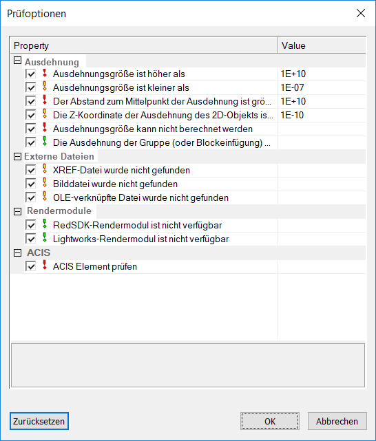The width and height of the screenshot is (376, 441).
Task: Click green severity icon on 'Lightworks-Rendermodul' row
Action: [45, 238]
